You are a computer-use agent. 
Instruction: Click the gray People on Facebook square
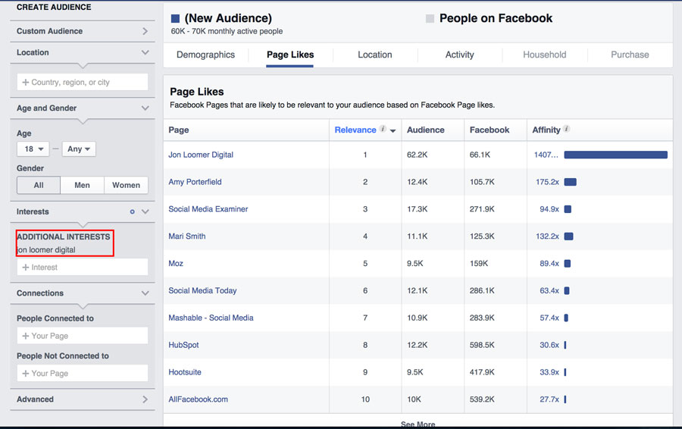(x=430, y=18)
